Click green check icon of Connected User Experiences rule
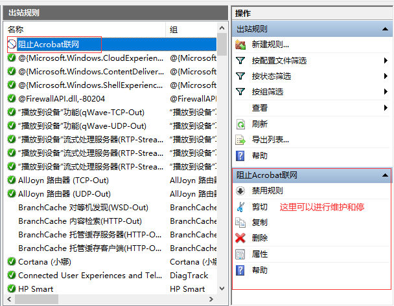394x306 pixels. point(12,275)
